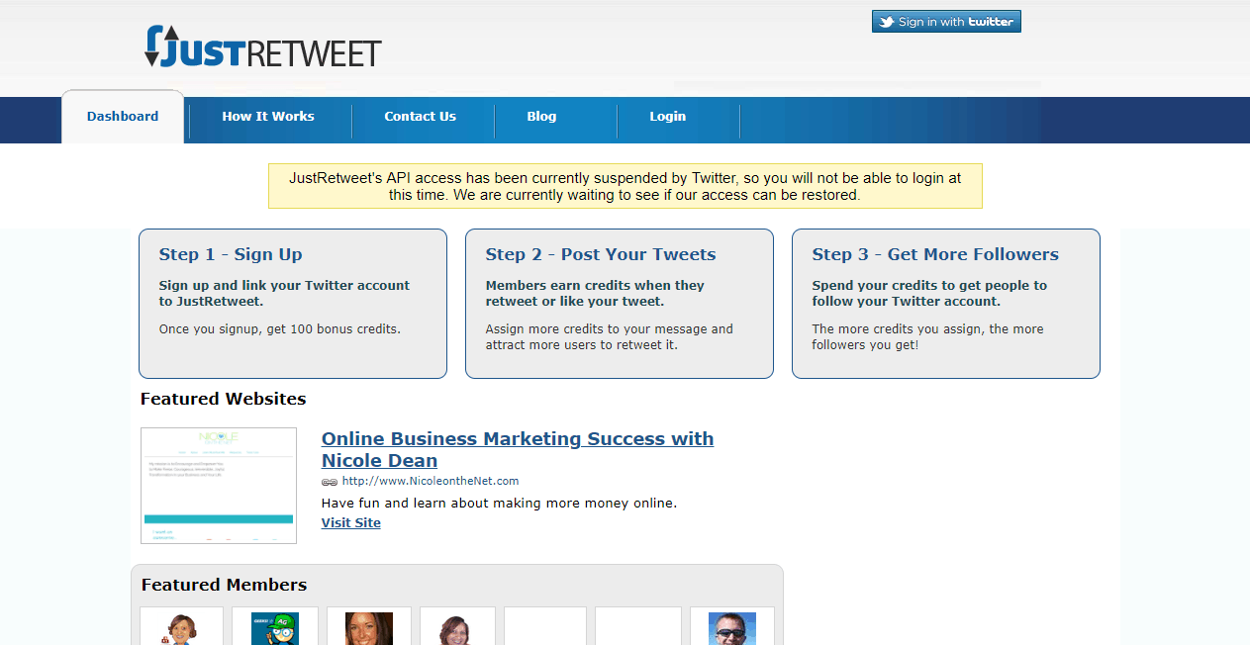Open the How It Works page
The image size is (1250, 645).
click(x=268, y=117)
